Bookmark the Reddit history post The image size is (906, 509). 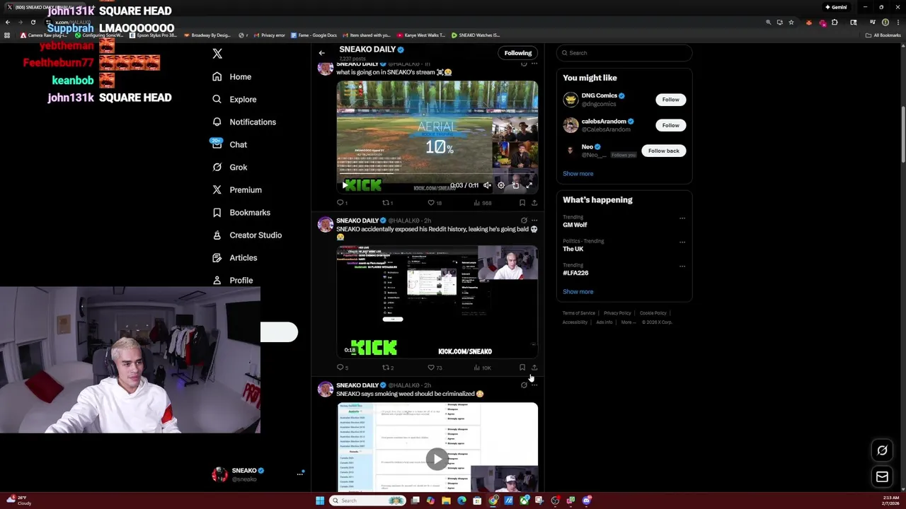tap(522, 368)
